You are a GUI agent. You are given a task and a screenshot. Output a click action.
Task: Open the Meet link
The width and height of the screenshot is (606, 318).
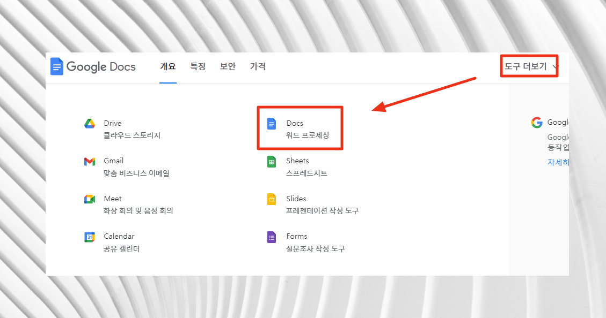click(x=113, y=199)
